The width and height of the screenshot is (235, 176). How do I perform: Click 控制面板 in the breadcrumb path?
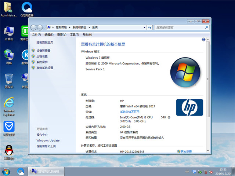[61, 27]
